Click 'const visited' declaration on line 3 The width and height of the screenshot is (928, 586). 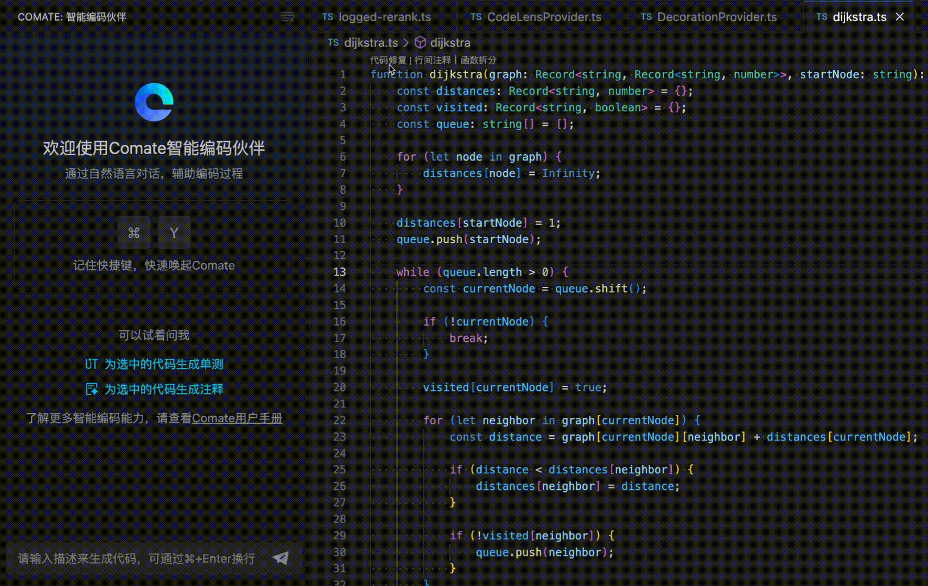[x=439, y=107]
